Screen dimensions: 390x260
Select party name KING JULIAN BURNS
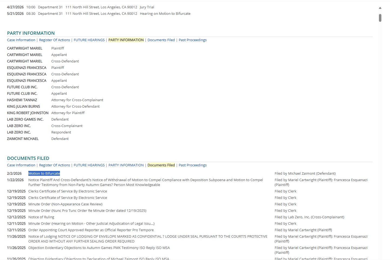coord(23,107)
